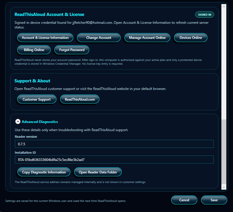The image size is (233, 212).
Task: Open Devices Online page
Action: [191, 38]
